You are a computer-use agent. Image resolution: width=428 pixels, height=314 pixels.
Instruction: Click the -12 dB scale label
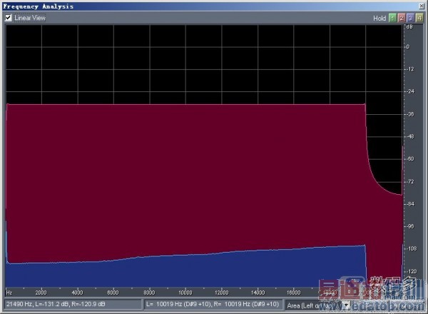click(x=410, y=69)
